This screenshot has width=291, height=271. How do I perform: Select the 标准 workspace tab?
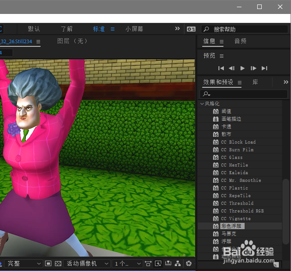[x=99, y=29]
